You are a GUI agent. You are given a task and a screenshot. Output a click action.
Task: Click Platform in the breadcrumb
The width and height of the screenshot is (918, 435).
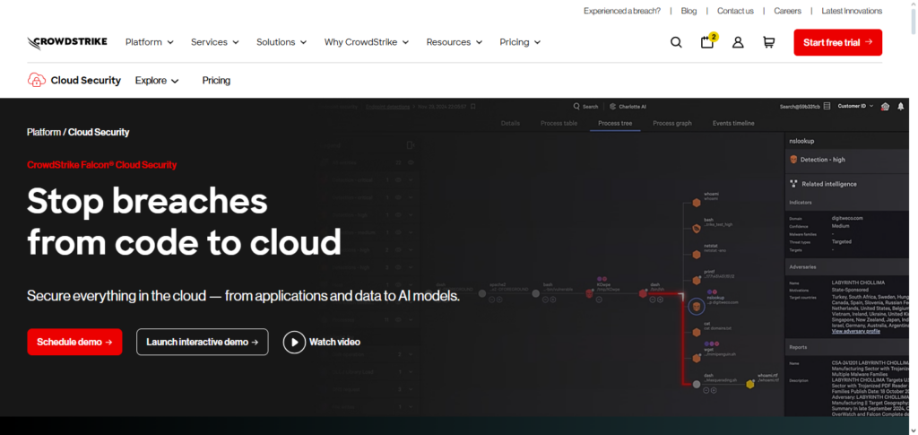pos(43,133)
